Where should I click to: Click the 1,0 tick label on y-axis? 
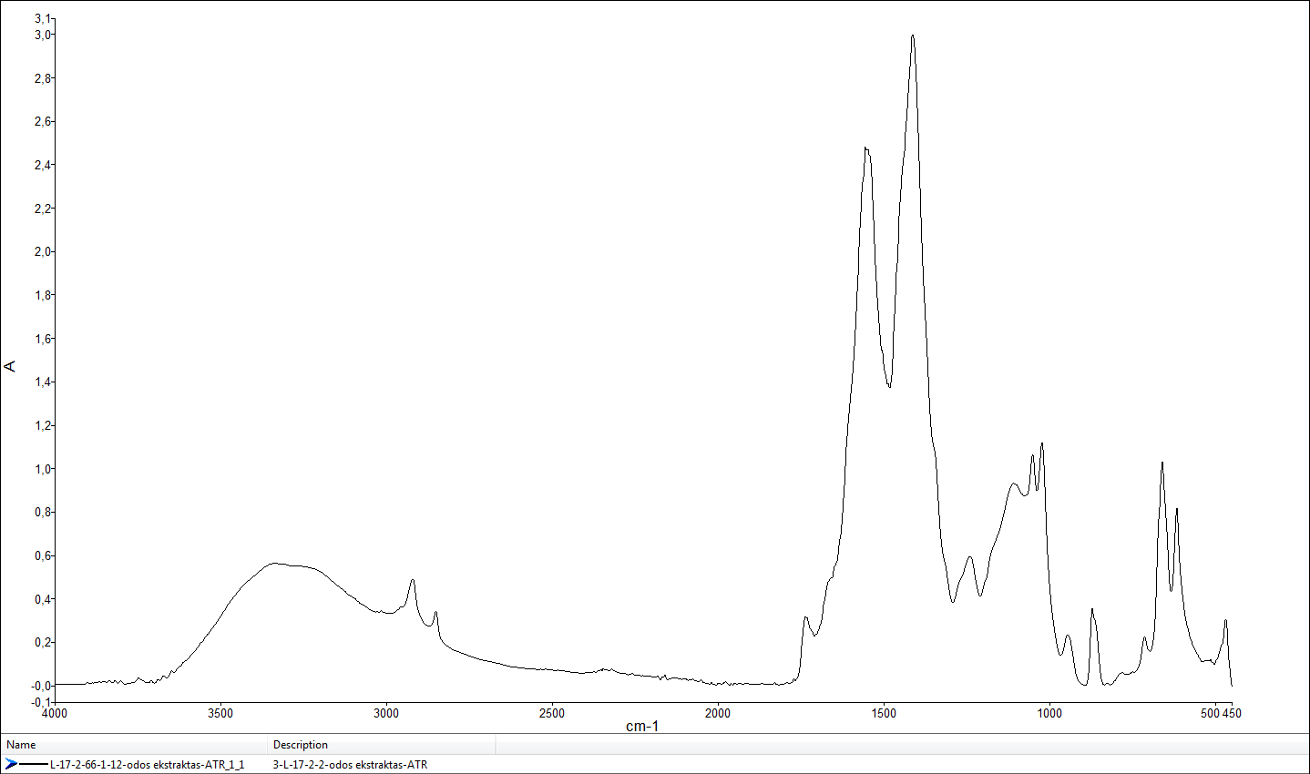pyautogui.click(x=43, y=469)
